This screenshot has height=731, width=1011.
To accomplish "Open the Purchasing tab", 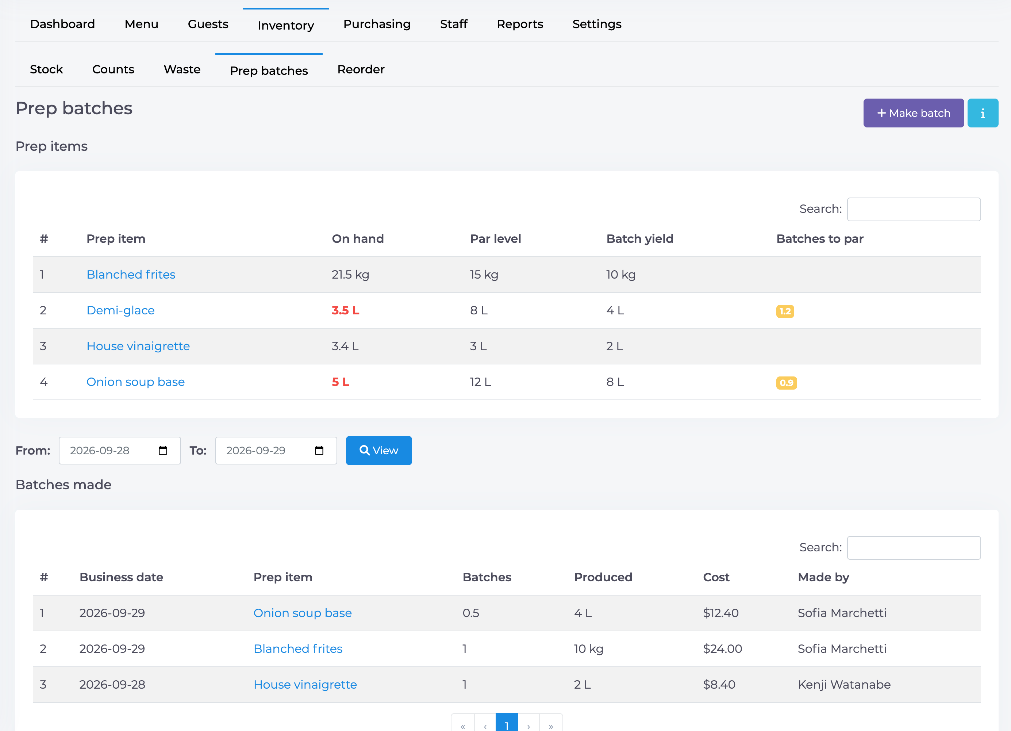I will tap(377, 24).
